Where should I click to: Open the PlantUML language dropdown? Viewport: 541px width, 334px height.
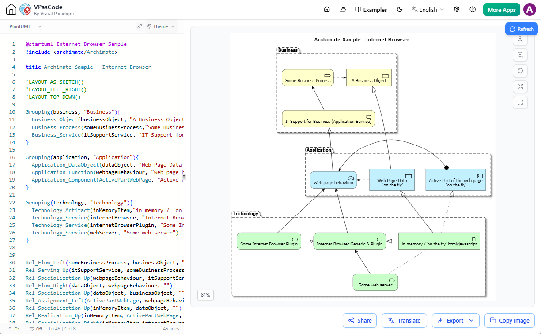(x=26, y=26)
